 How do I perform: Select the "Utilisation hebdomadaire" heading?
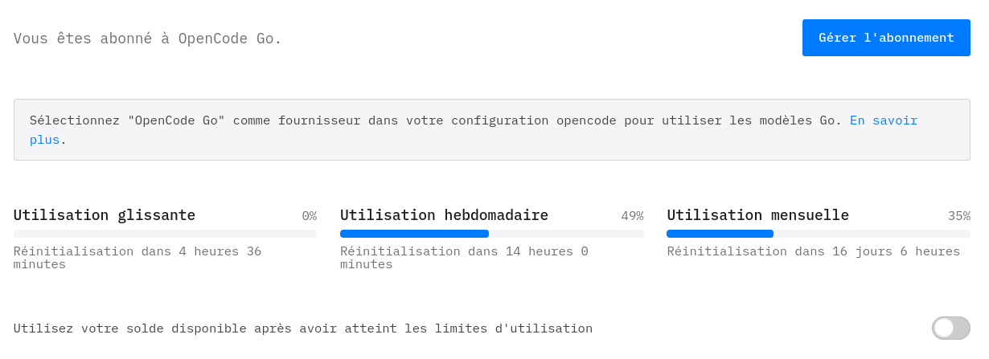click(x=444, y=215)
